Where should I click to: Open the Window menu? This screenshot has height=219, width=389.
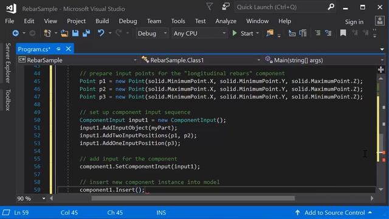point(257,21)
